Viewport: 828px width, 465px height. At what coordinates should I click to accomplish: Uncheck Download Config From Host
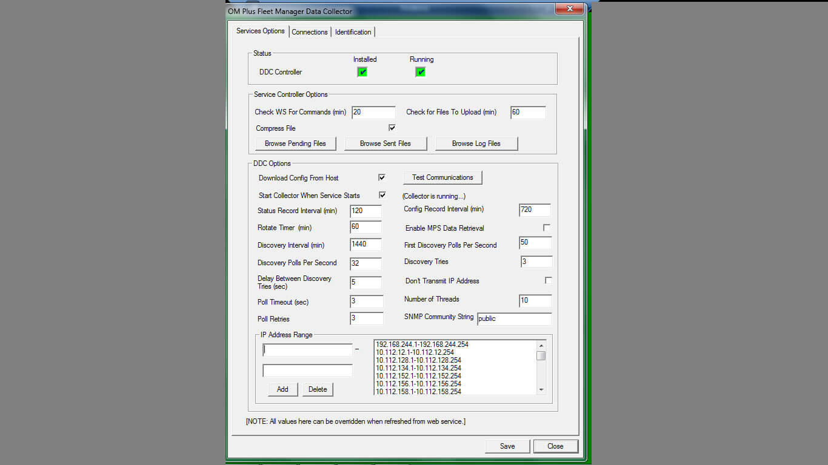[382, 177]
